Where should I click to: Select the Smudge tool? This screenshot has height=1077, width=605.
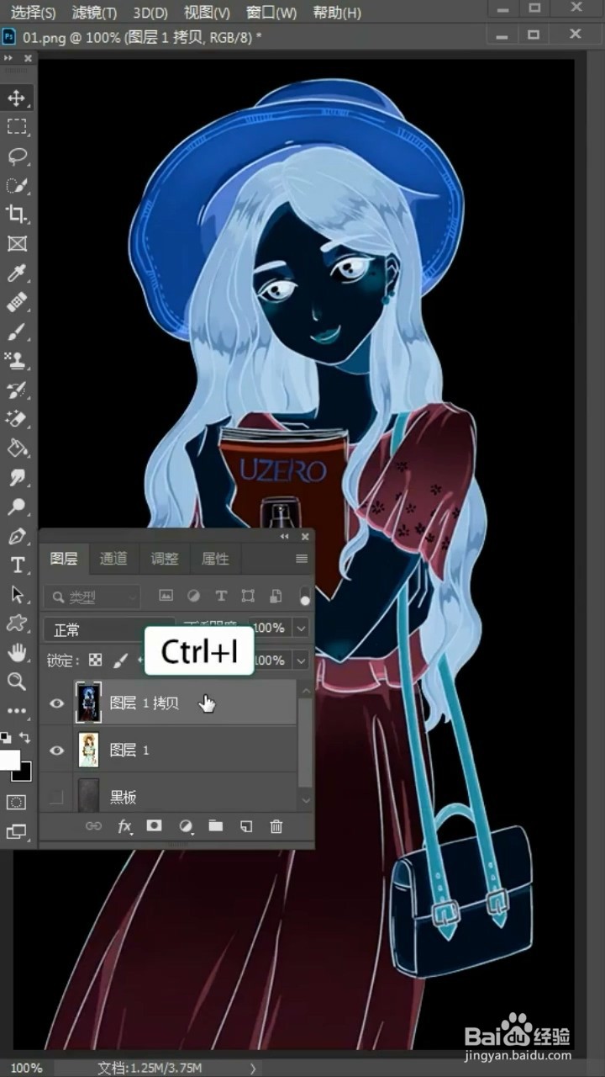point(17,477)
